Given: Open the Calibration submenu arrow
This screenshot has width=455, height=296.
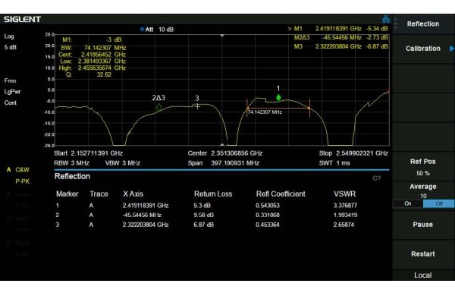Looking at the screenshot, I should pos(451,49).
